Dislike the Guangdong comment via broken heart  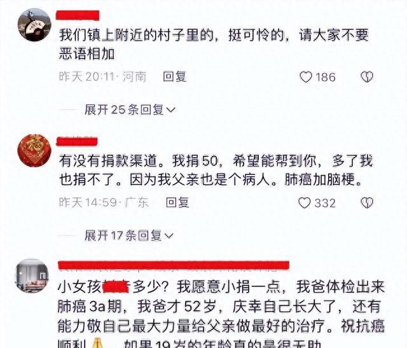[367, 203]
